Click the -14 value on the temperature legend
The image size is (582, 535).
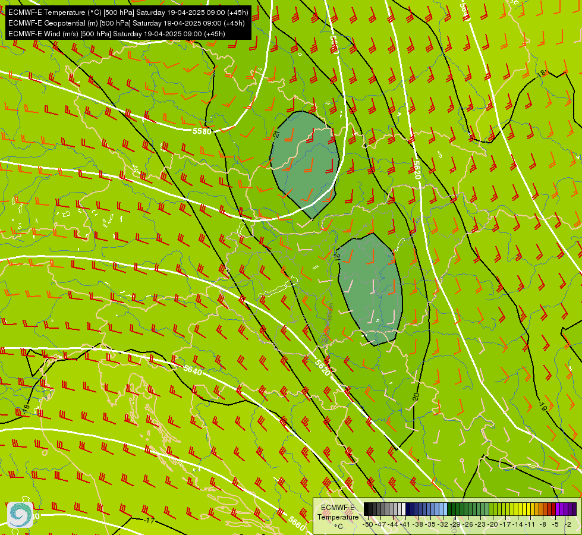[518, 524]
